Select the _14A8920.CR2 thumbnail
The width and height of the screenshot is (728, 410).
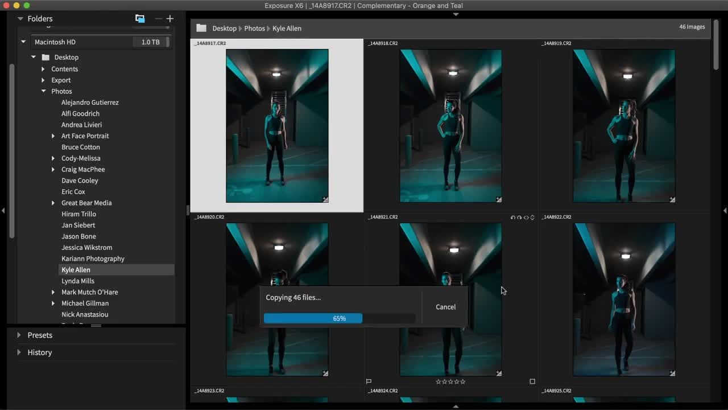pyautogui.click(x=277, y=300)
